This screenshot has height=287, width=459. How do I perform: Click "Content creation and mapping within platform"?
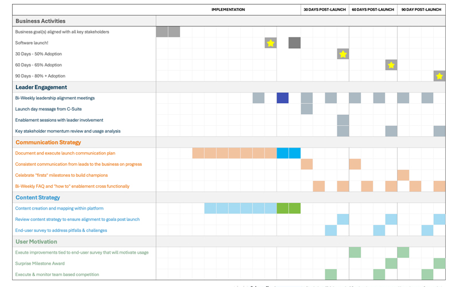(59, 208)
